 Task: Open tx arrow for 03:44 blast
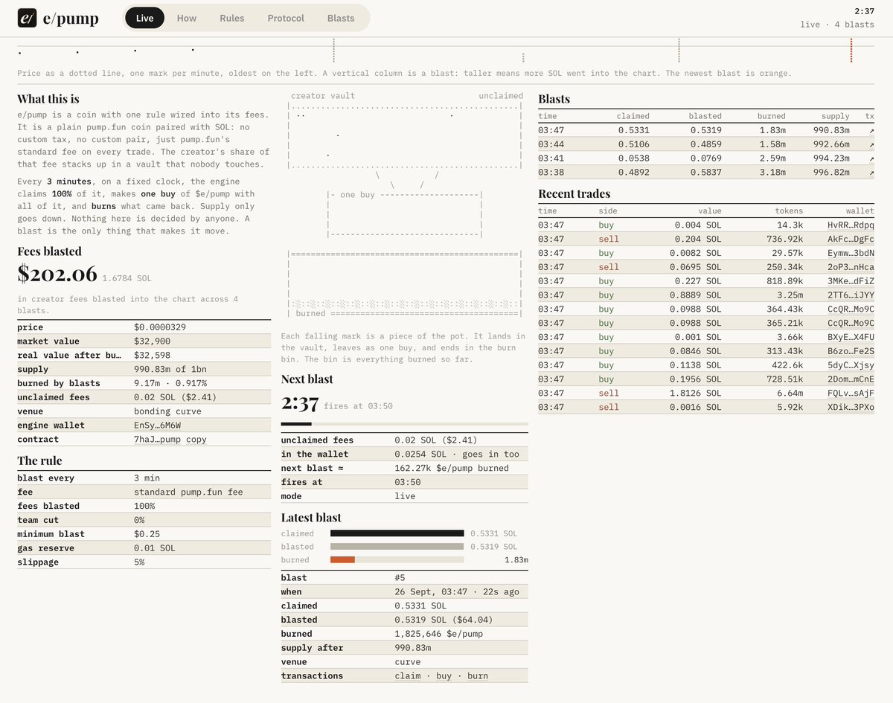871,144
